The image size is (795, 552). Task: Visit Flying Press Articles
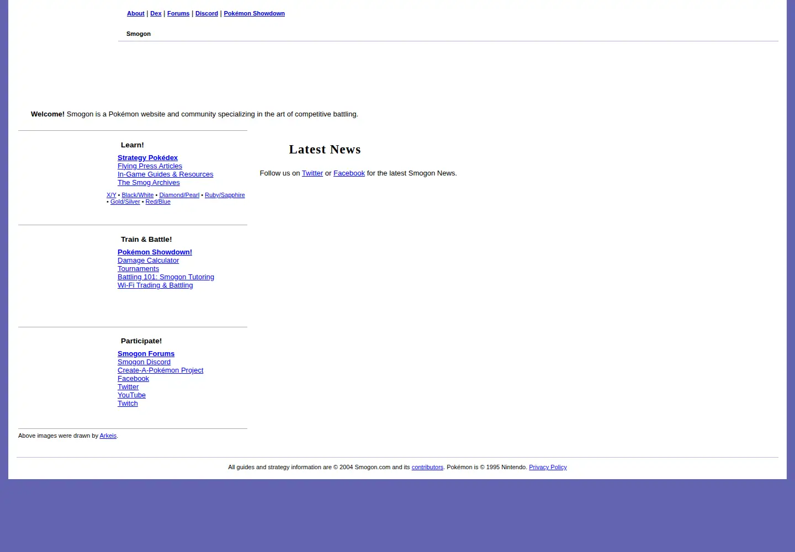click(150, 166)
